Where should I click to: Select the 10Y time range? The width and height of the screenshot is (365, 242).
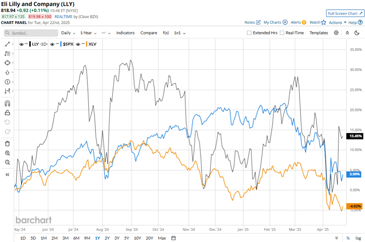[137, 238]
